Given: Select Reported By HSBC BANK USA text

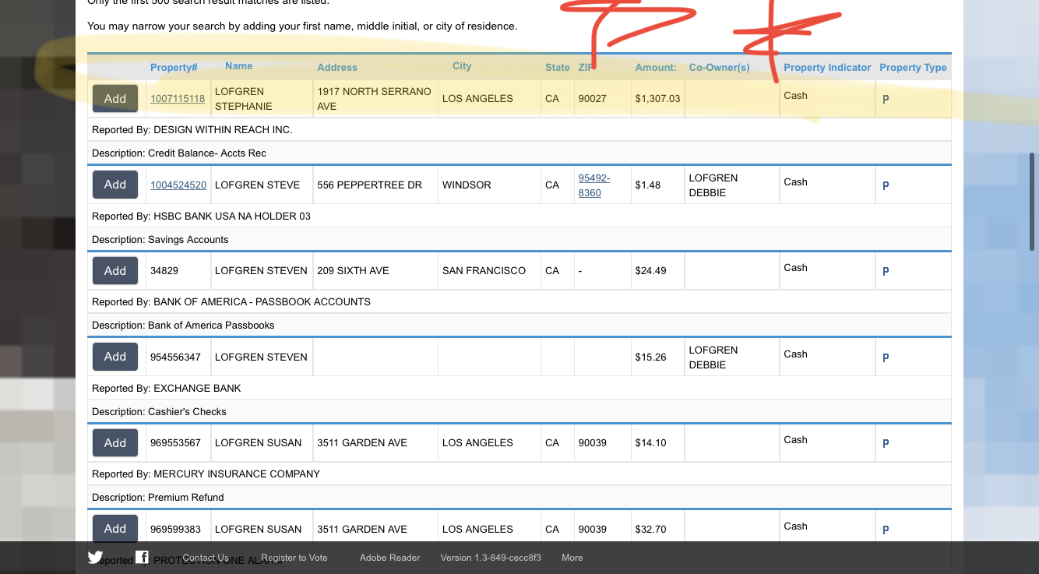Looking at the screenshot, I should point(201,216).
